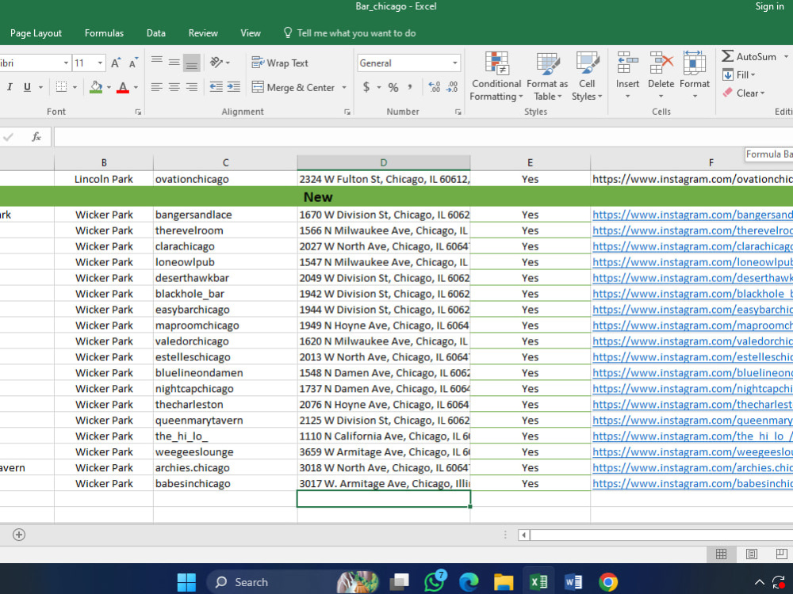Open the Fill dropdown
Screen dimensions: 793x594
[x=739, y=74]
